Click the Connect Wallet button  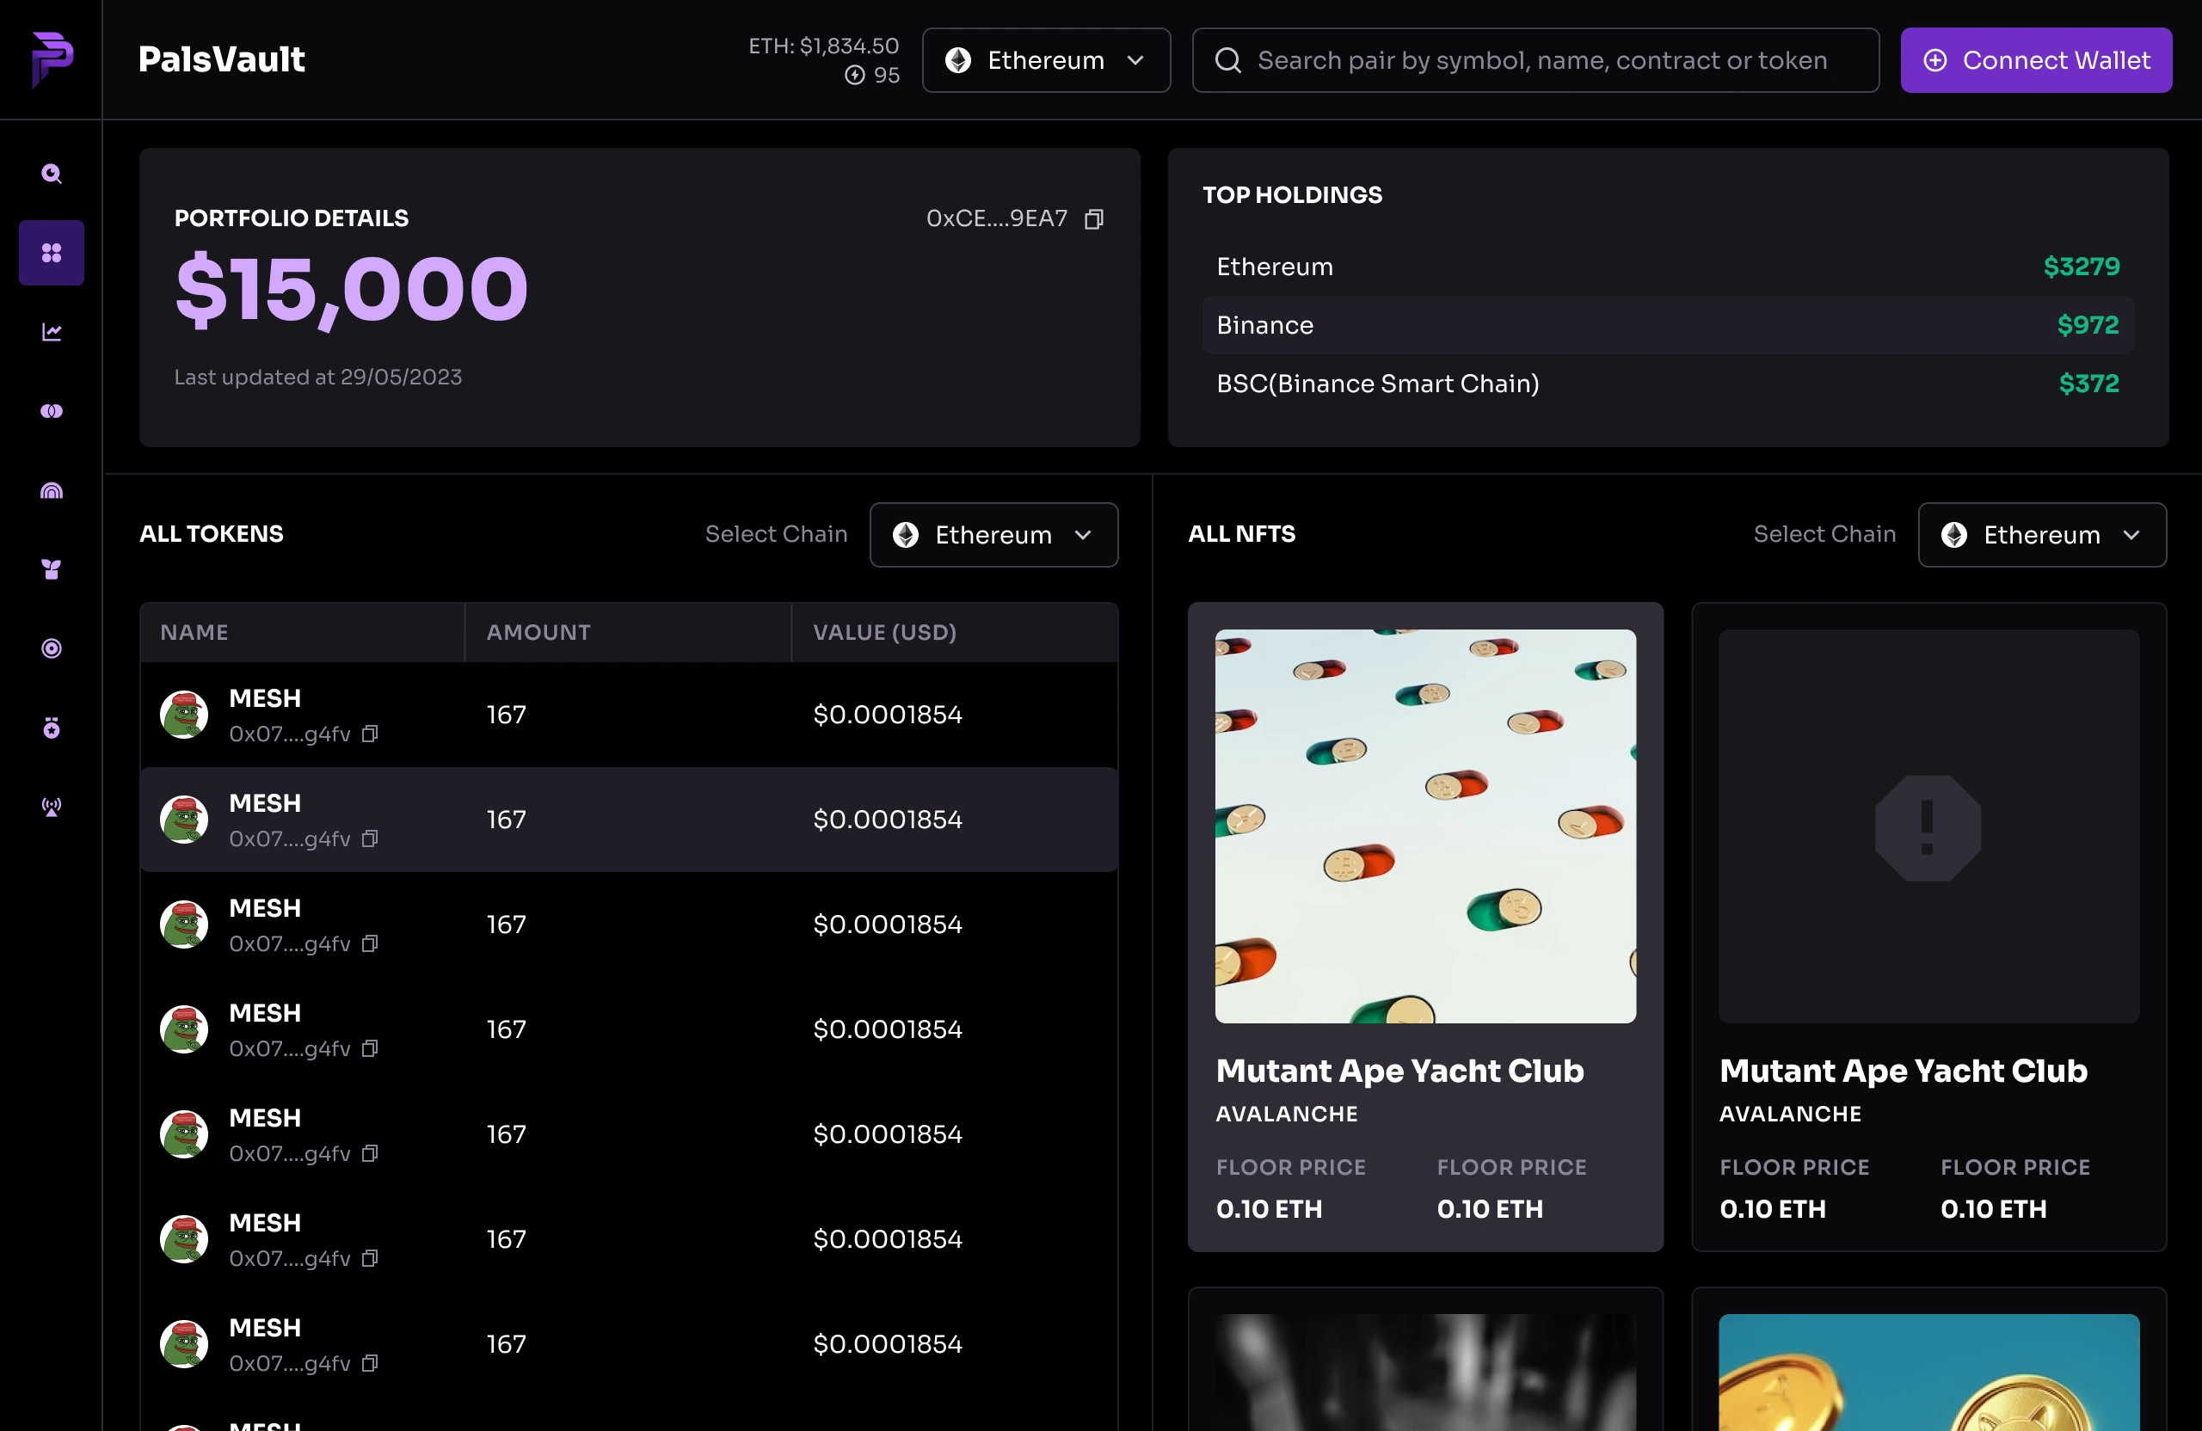(2035, 60)
